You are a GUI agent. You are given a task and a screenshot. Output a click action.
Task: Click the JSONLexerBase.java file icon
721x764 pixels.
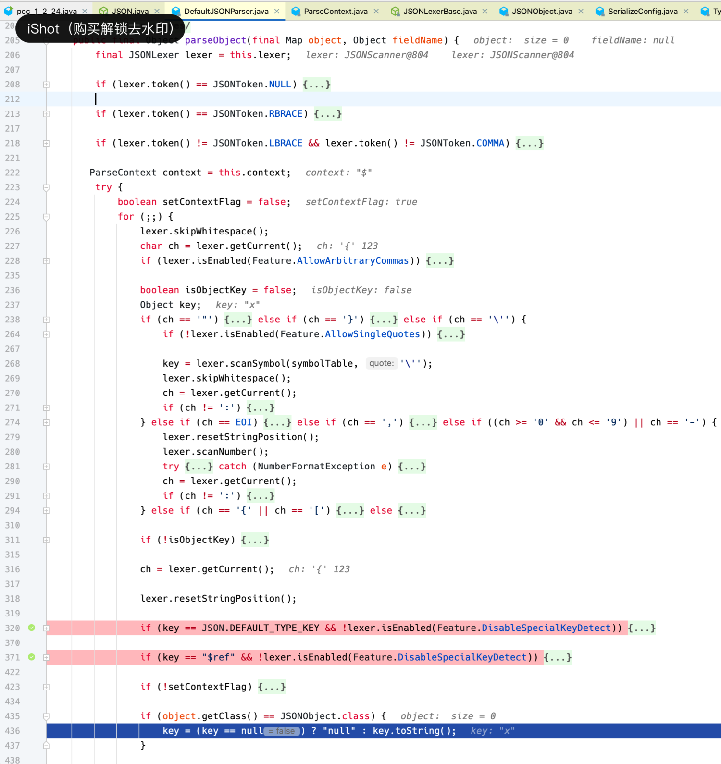click(395, 11)
